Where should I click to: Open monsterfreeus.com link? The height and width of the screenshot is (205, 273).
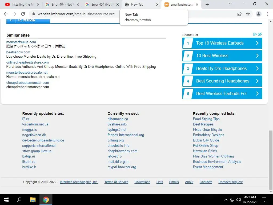click(x=21, y=42)
